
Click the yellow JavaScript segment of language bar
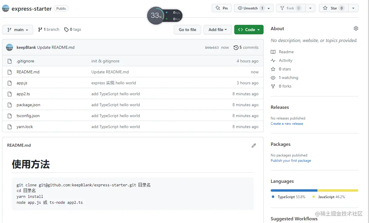click(338, 190)
